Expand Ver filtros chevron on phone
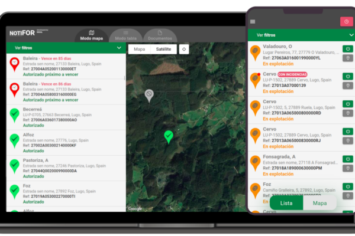 tap(351, 35)
